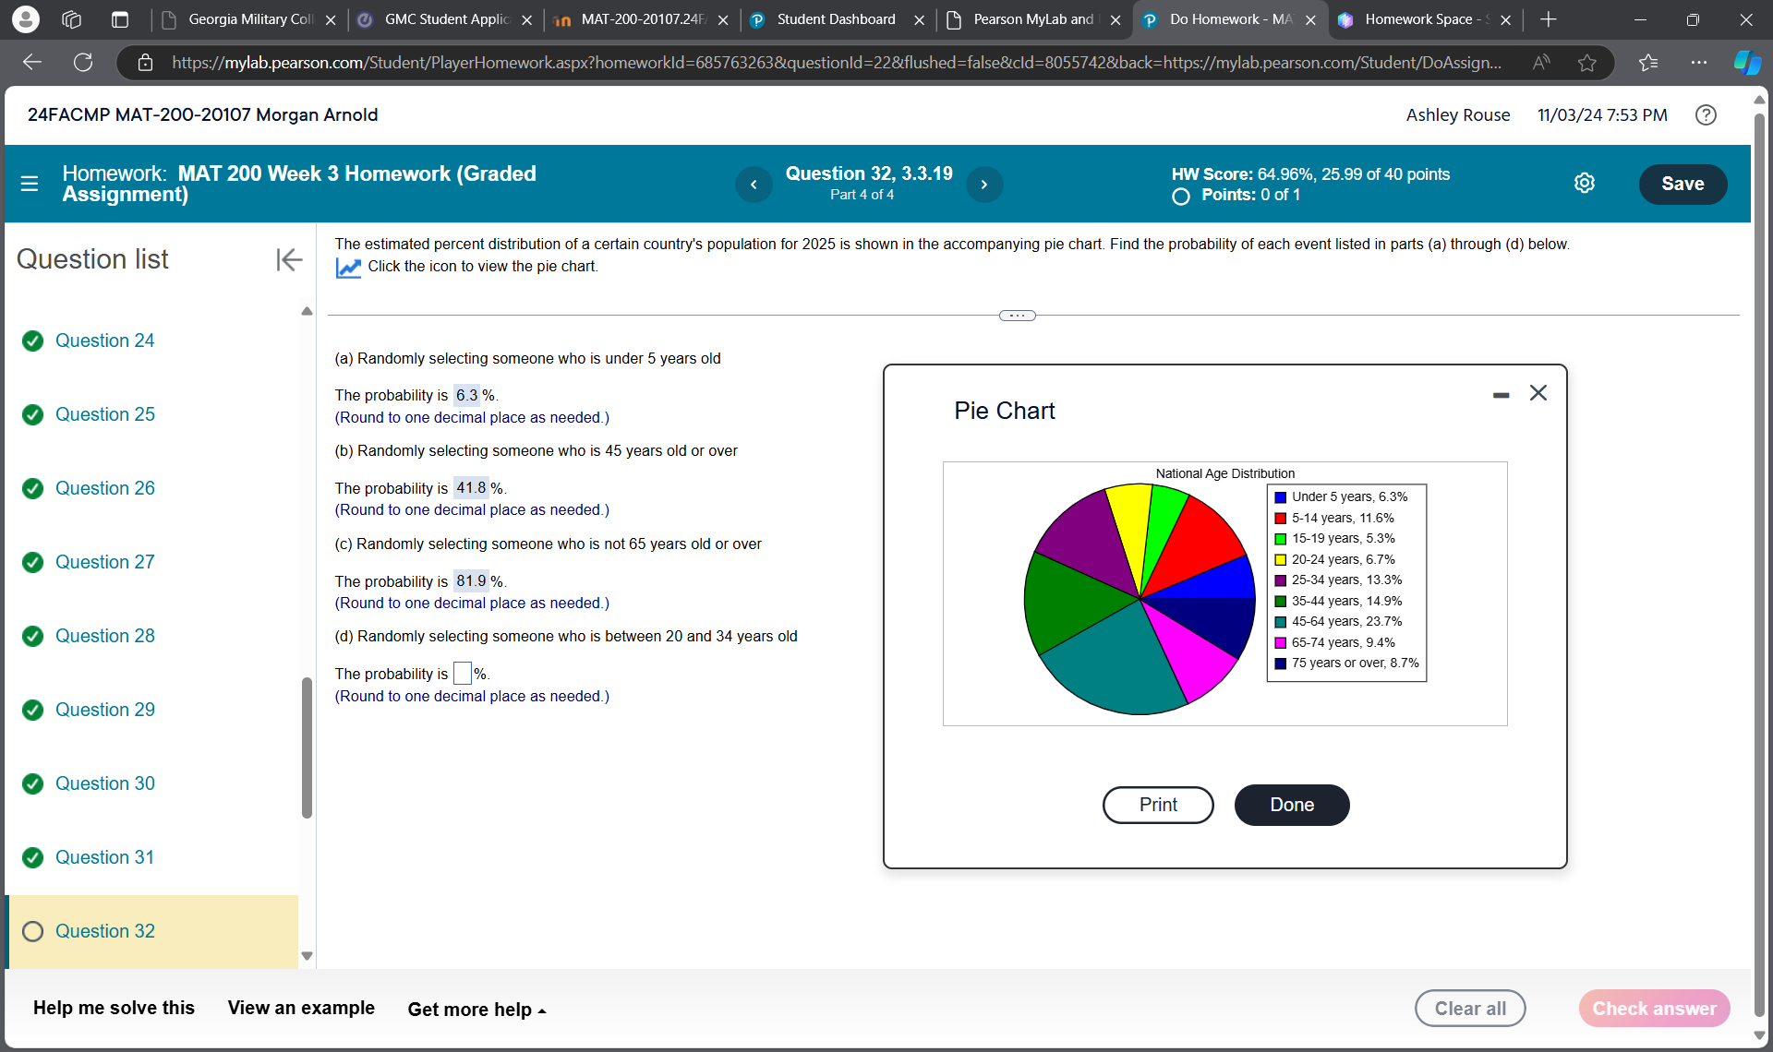1773x1052 pixels.
Task: Click the Print button
Action: [1158, 805]
